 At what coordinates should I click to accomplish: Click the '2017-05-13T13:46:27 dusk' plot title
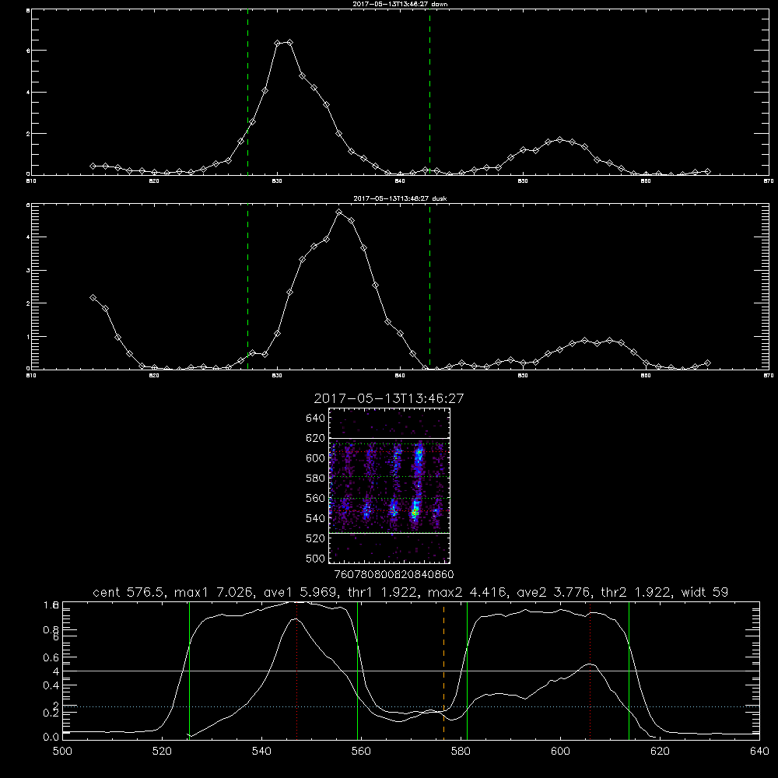point(400,198)
